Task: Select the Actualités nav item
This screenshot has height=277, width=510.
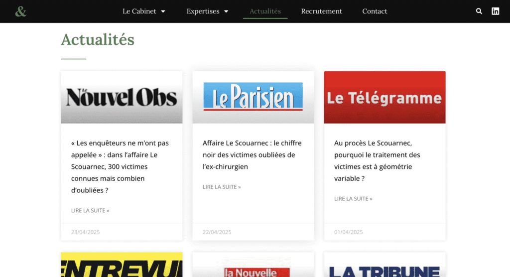Action: pyautogui.click(x=265, y=11)
